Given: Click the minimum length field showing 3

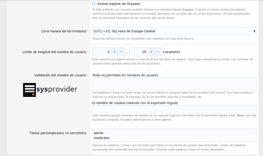Looking at the screenshot, I should point(101,52).
